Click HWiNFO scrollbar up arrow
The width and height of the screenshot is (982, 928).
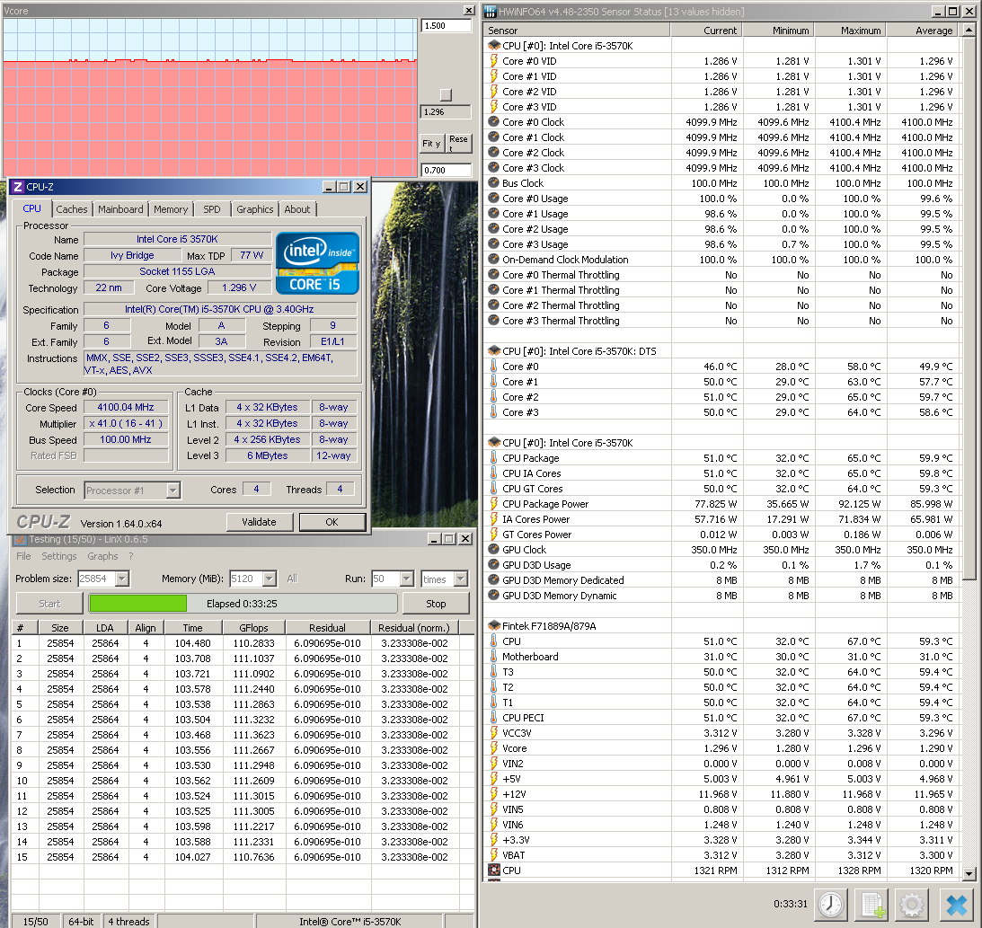point(969,30)
